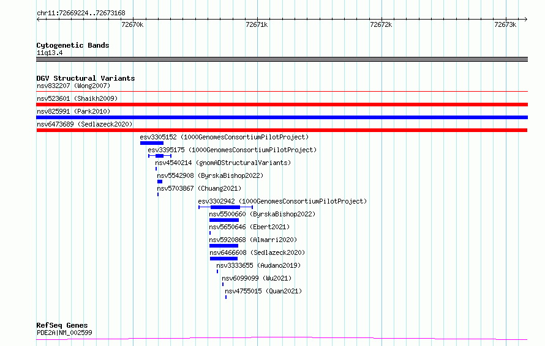545x346 pixels.
Task: Select the thin red nsv832207 variant line
Action: coord(282,92)
